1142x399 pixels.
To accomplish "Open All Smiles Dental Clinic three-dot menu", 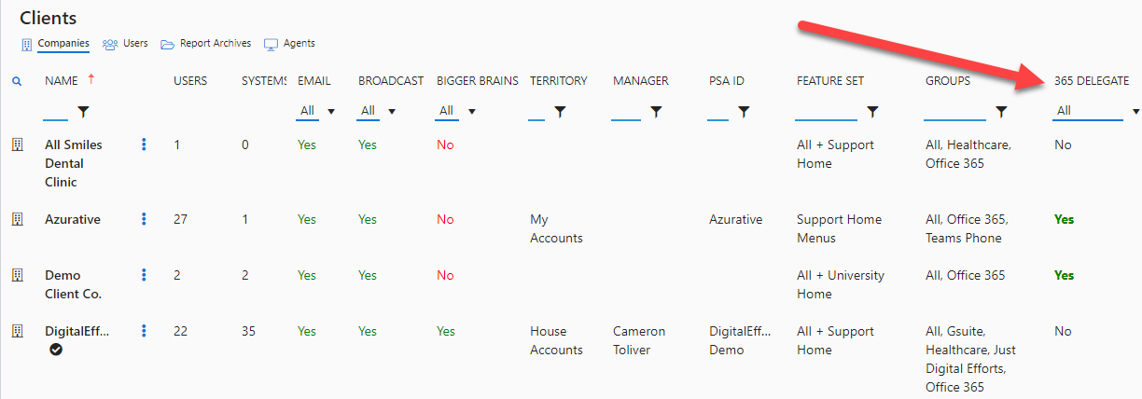I will click(x=144, y=144).
